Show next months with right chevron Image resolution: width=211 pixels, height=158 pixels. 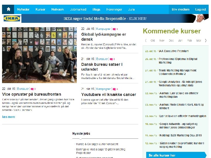(x=206, y=40)
